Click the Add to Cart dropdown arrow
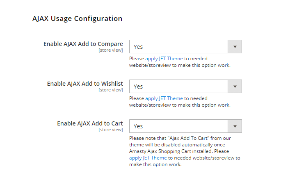This screenshot has width=281, height=187. click(235, 126)
